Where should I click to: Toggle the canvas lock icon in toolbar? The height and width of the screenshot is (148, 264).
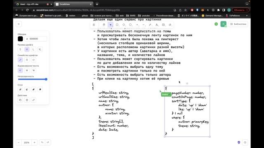[94, 25]
